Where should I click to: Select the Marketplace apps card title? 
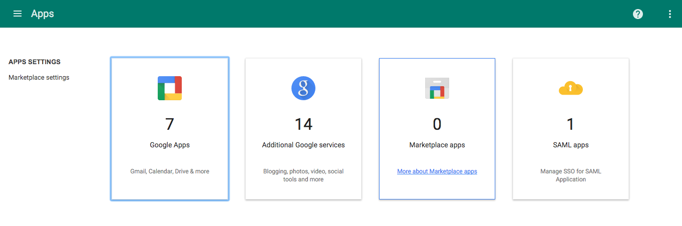[437, 145]
